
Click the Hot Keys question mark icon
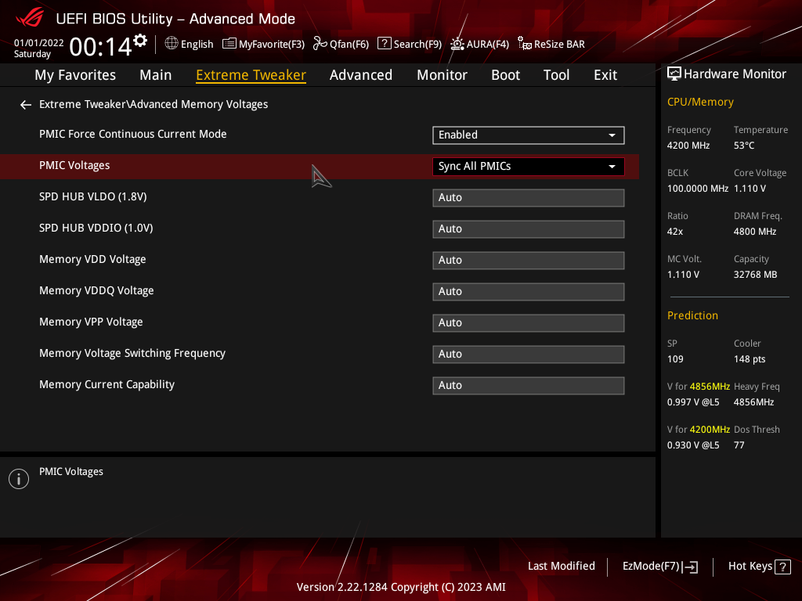(x=782, y=567)
